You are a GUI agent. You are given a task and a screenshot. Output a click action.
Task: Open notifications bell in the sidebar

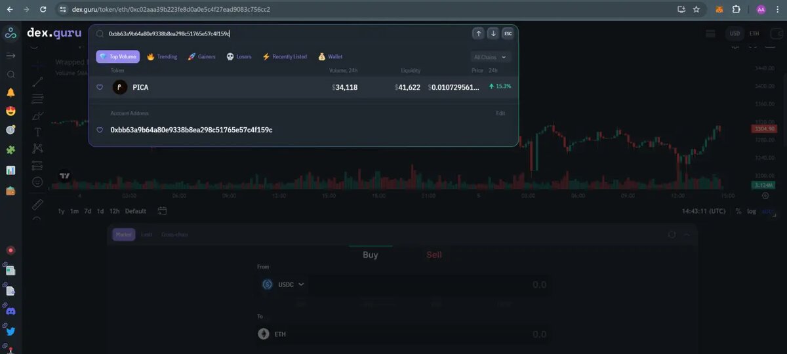10,93
